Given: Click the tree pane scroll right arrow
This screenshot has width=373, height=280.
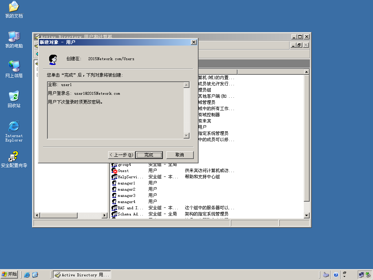Looking at the screenshot, I should click(105, 215).
